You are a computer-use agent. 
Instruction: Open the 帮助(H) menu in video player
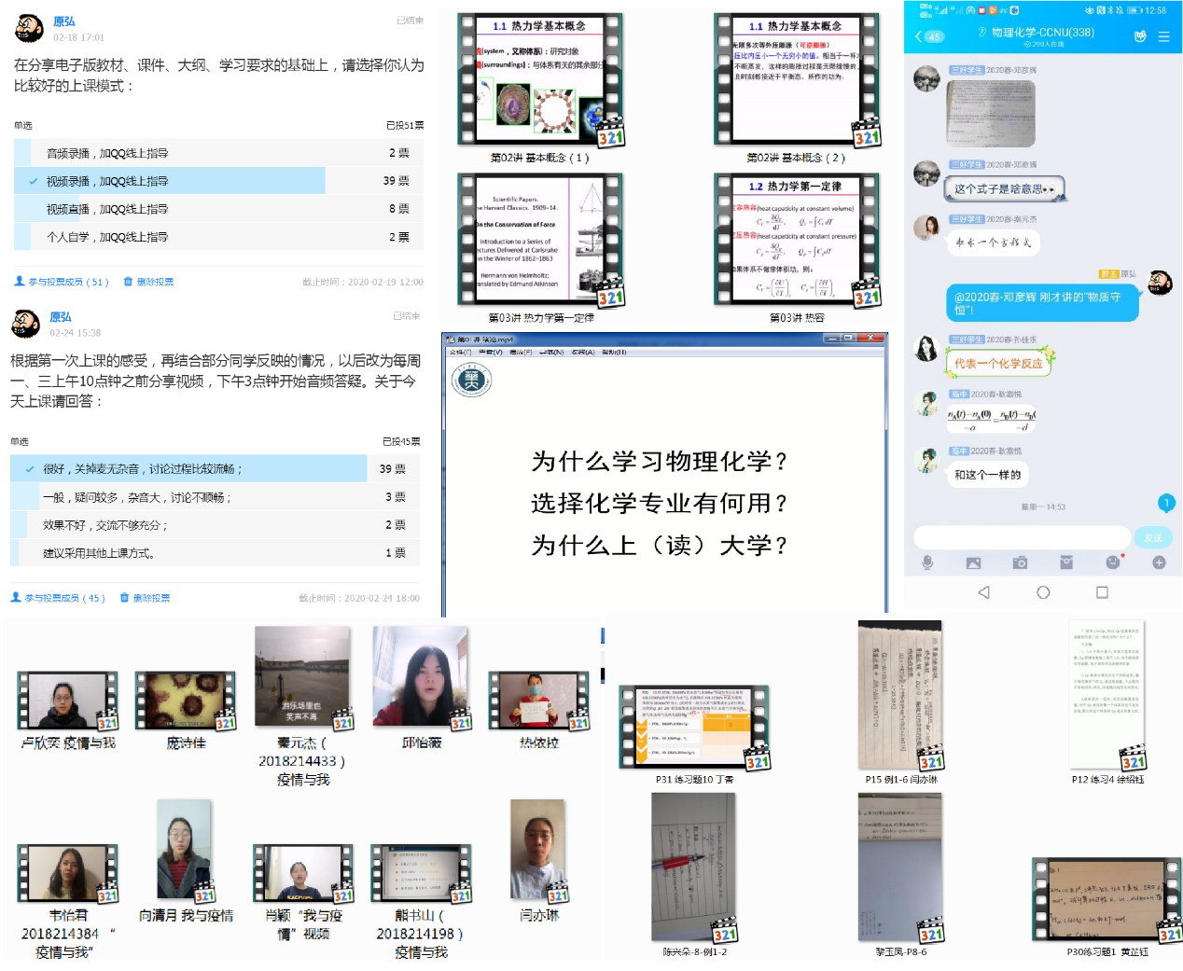[614, 353]
